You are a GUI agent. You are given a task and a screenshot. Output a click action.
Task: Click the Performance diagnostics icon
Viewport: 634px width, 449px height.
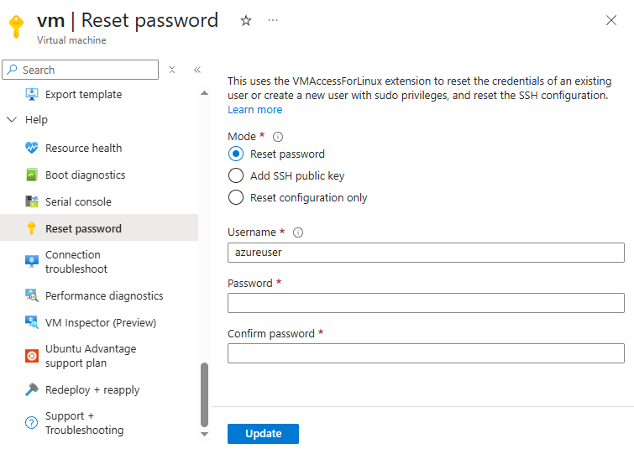[x=32, y=295]
